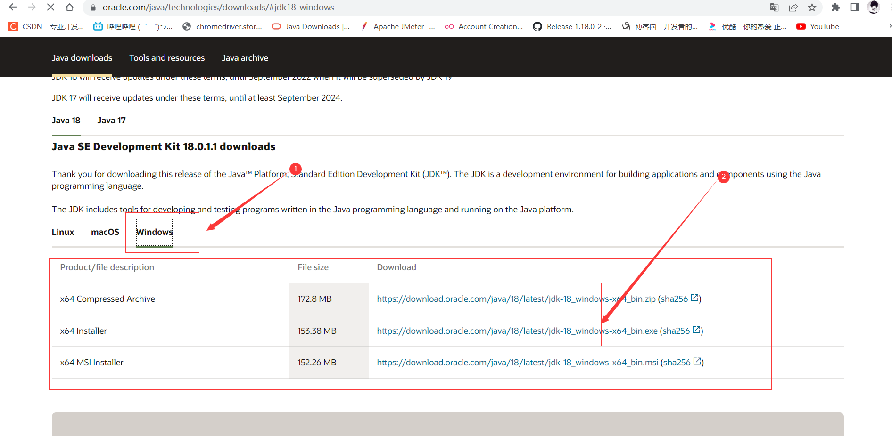The width and height of the screenshot is (892, 436).
Task: Open Java downloads in the page navigation
Action: coord(82,58)
